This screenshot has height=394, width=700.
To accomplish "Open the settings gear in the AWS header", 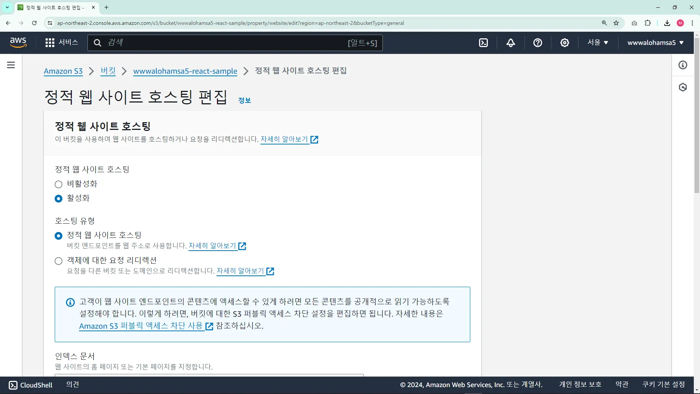I will 565,43.
